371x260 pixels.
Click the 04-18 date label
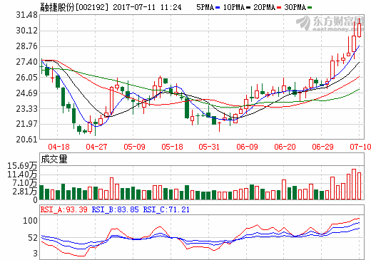pos(59,147)
